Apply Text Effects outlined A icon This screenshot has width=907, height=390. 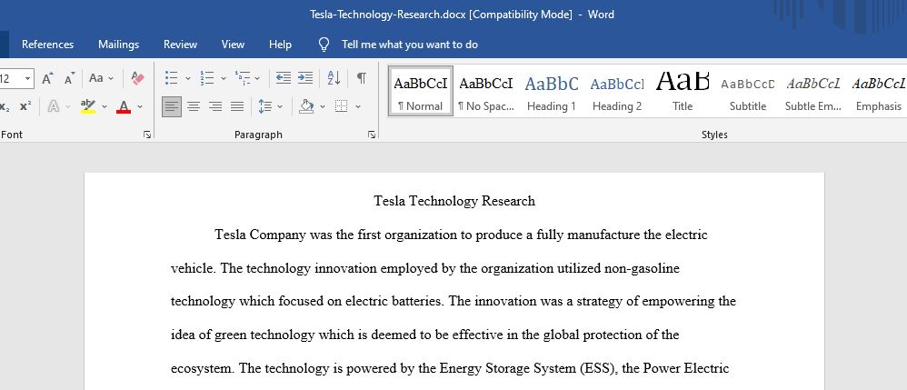[x=54, y=106]
